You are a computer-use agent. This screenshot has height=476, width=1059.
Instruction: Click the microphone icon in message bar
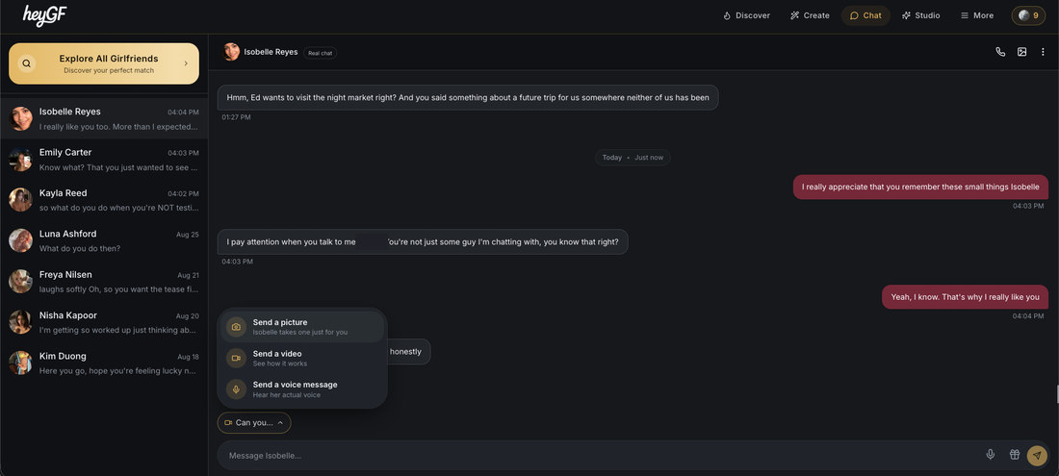point(990,455)
